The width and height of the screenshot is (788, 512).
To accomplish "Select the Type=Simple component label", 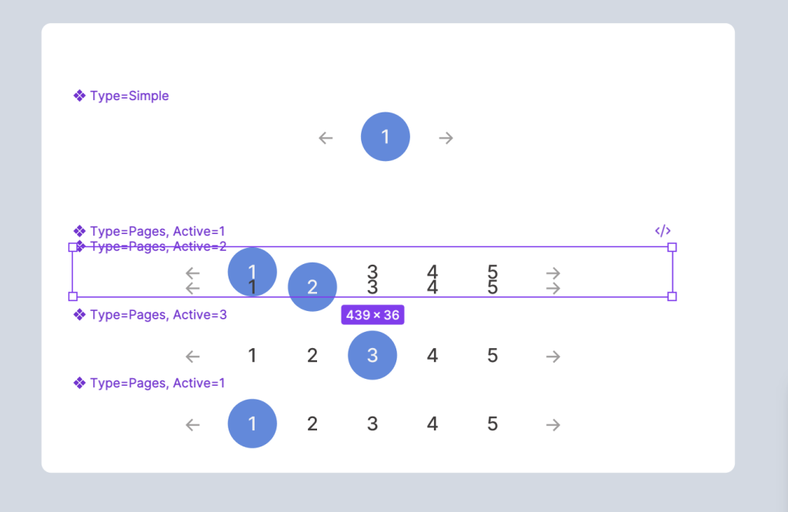I will 129,96.
